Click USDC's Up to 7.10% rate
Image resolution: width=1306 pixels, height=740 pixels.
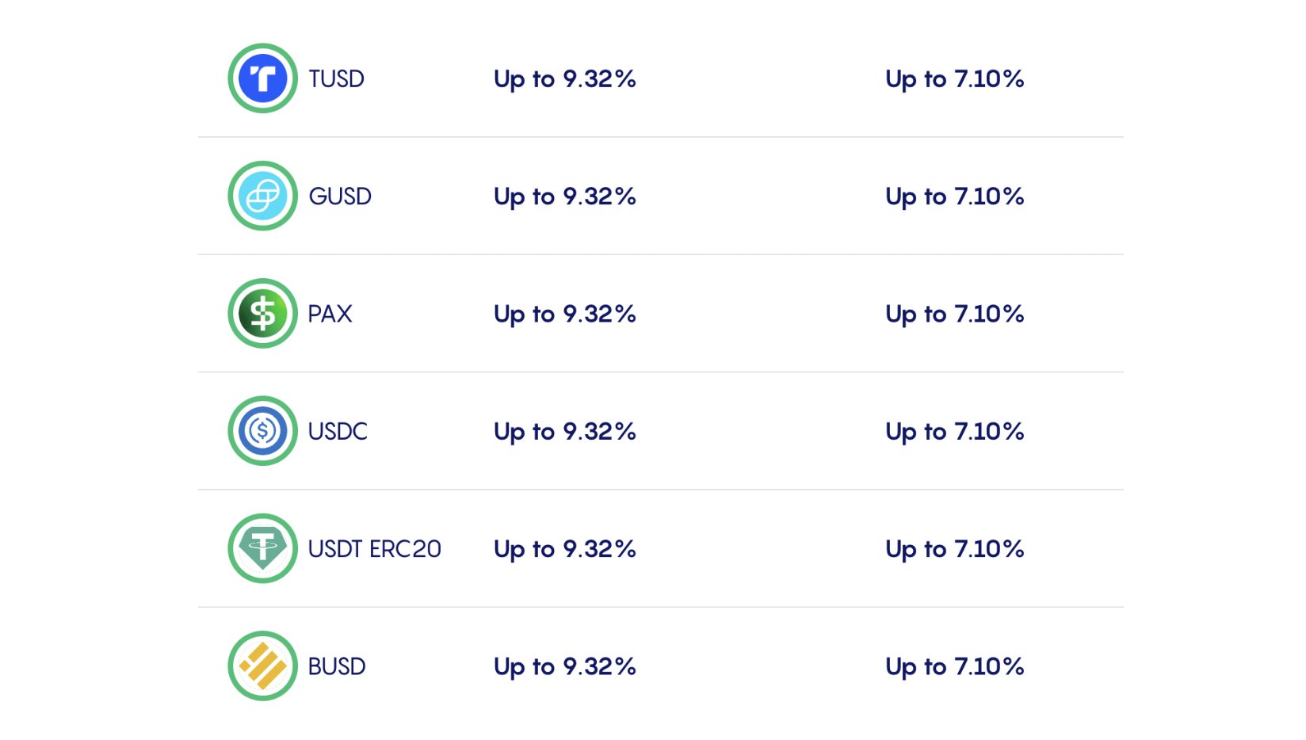click(955, 432)
